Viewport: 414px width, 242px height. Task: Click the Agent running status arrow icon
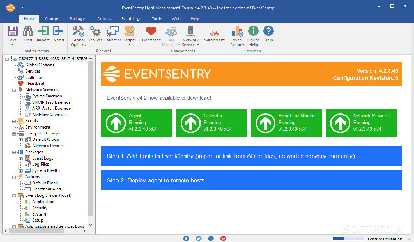[116, 123]
